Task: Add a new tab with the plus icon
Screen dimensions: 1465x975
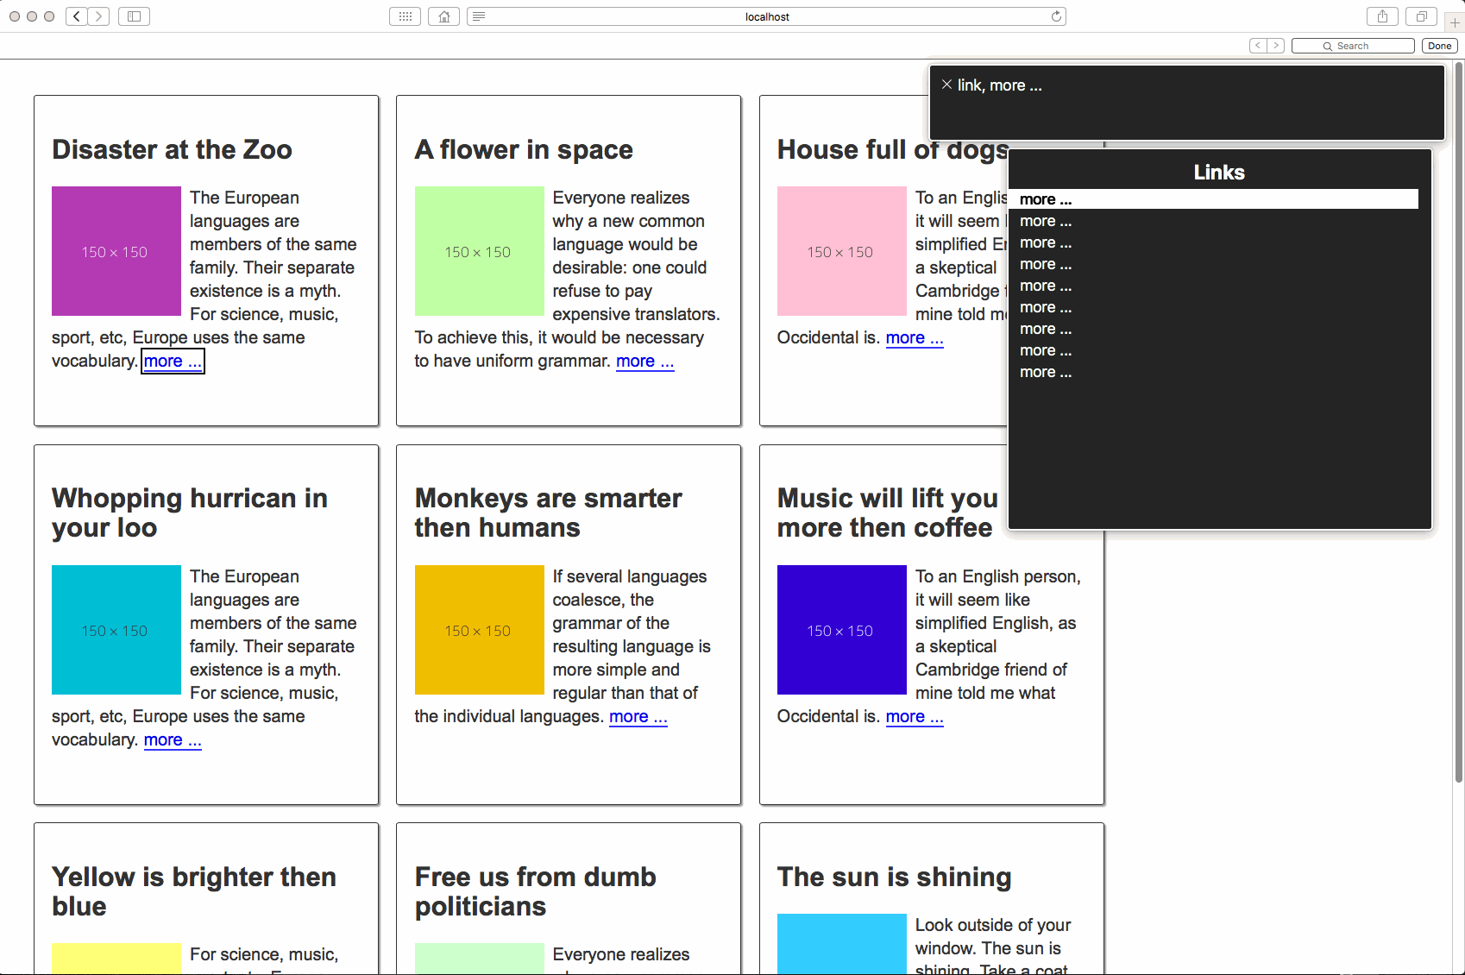Action: pyautogui.click(x=1455, y=23)
